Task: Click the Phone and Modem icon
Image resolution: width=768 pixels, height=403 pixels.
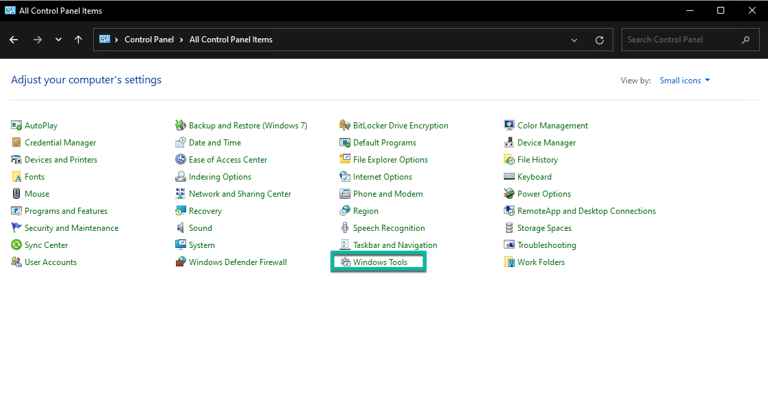Action: coord(345,194)
